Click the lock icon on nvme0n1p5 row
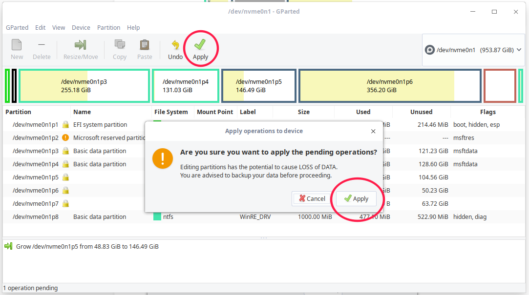This screenshot has width=529, height=295. tap(66, 177)
